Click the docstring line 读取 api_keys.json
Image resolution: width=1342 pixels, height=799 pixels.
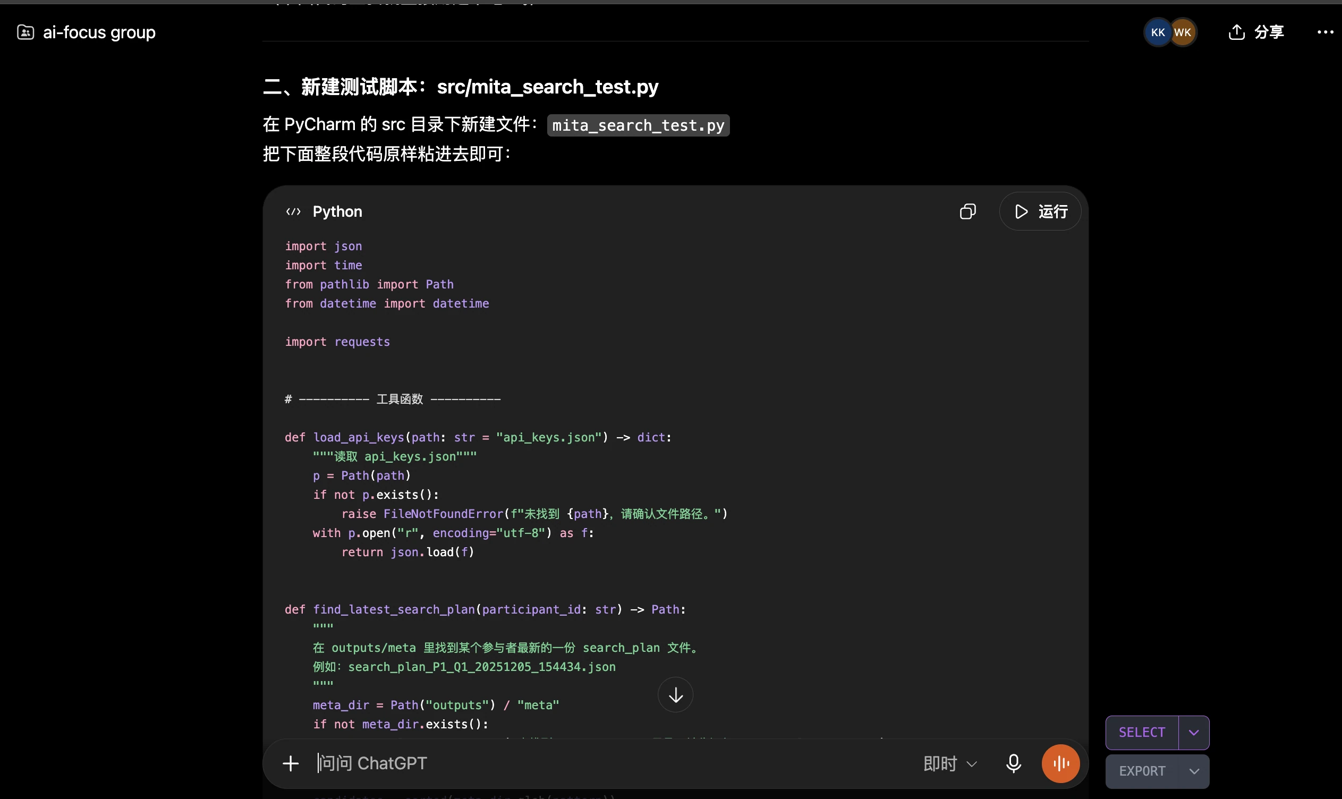[x=395, y=456]
